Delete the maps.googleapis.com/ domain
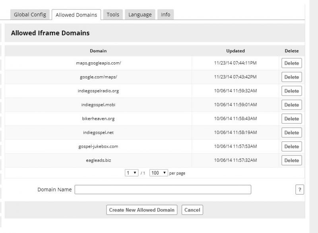 click(x=291, y=63)
